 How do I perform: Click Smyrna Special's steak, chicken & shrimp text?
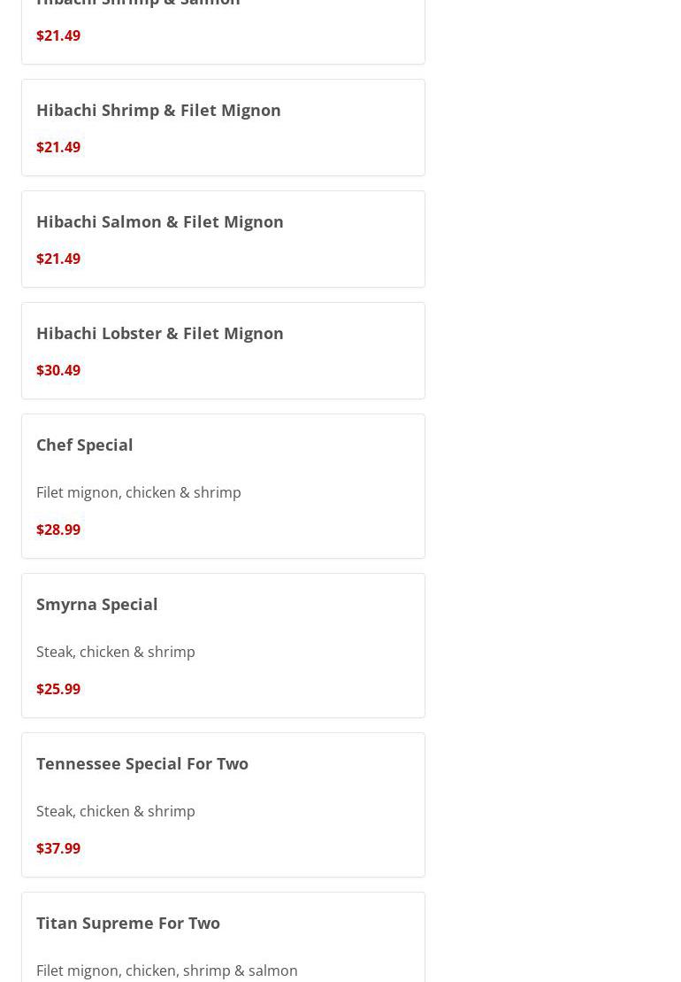pos(116,652)
